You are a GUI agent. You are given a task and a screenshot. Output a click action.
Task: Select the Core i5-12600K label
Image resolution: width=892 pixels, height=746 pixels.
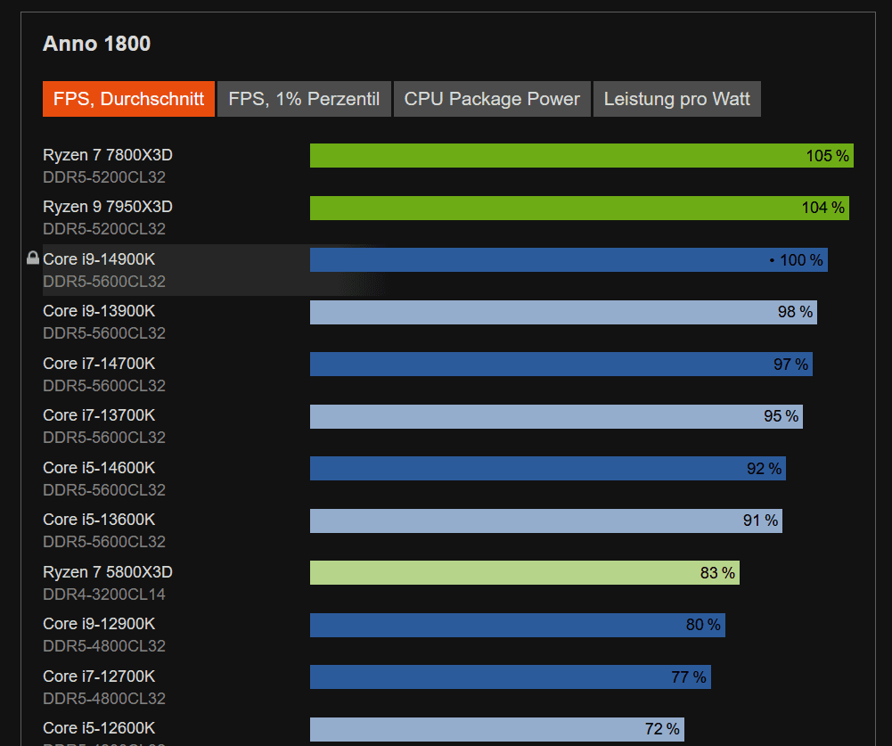[99, 728]
